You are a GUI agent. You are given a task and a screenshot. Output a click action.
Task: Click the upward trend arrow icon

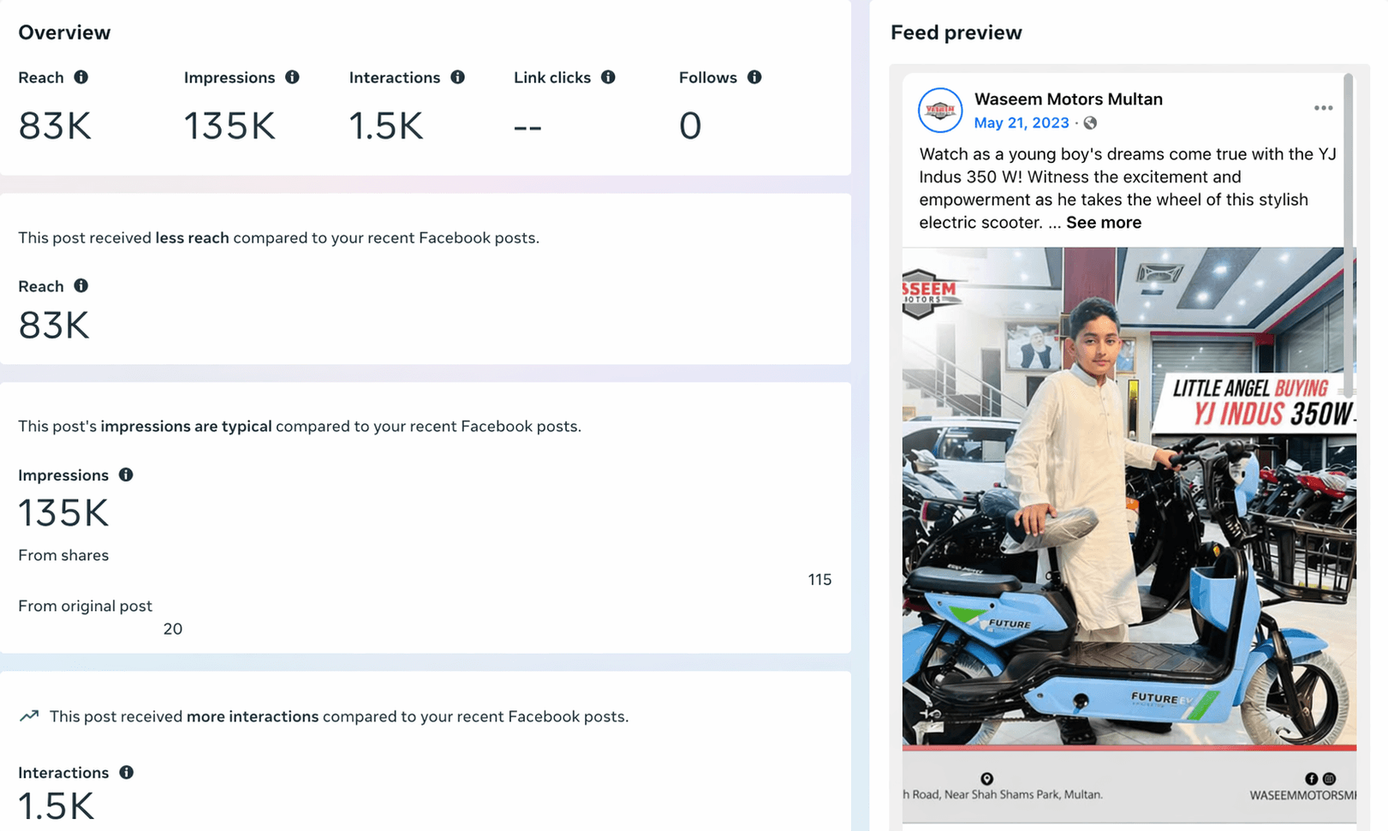tap(29, 716)
